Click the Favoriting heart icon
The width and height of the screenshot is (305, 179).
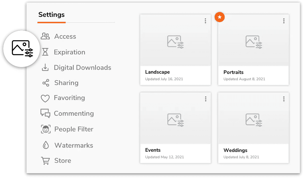(x=45, y=98)
